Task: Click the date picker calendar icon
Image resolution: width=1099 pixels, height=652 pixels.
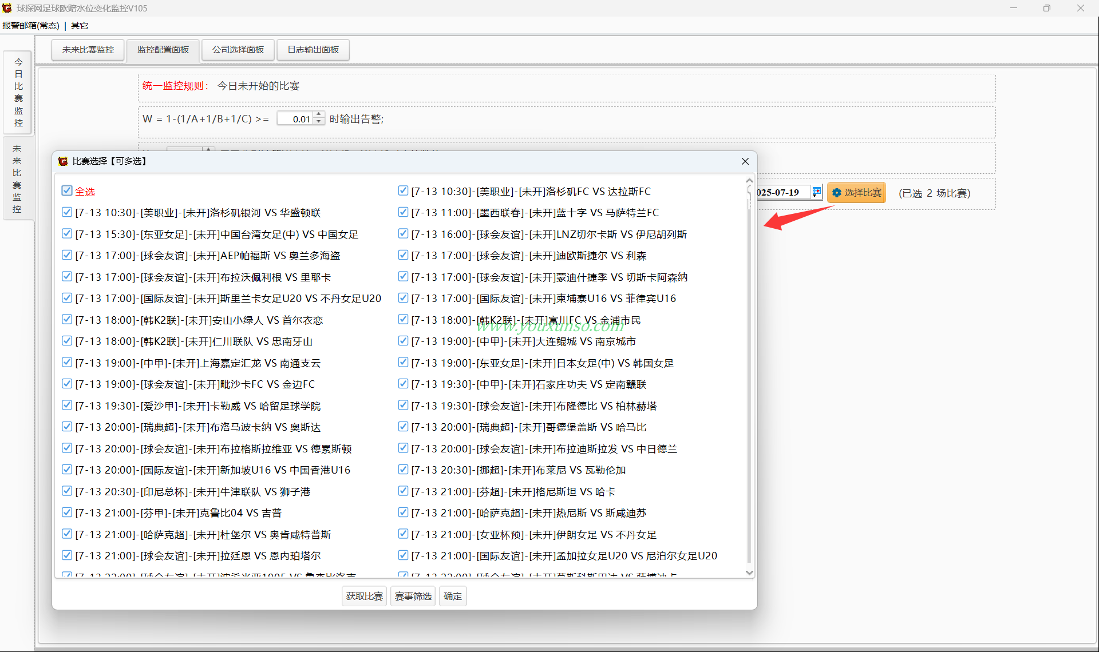Action: 817,192
